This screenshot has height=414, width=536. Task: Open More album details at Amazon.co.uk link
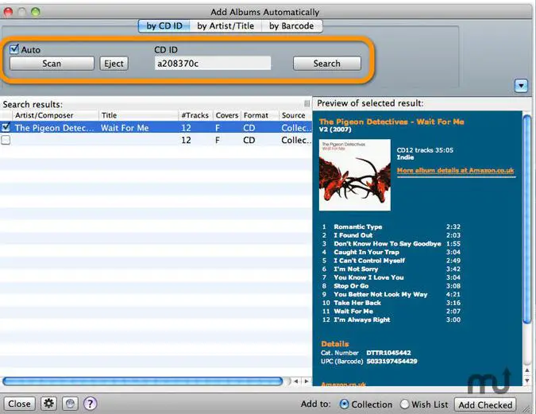coord(455,170)
